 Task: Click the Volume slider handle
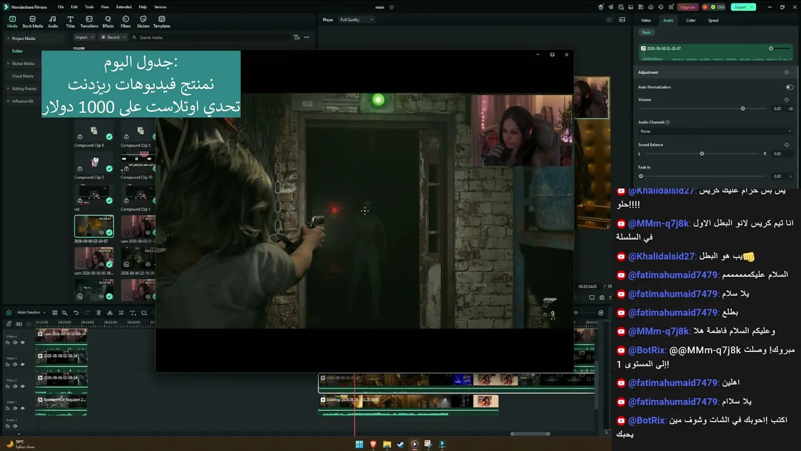[x=743, y=108]
